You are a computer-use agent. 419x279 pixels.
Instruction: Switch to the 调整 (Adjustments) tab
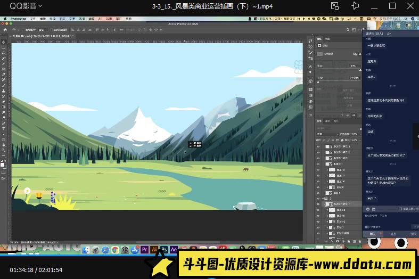click(x=327, y=39)
